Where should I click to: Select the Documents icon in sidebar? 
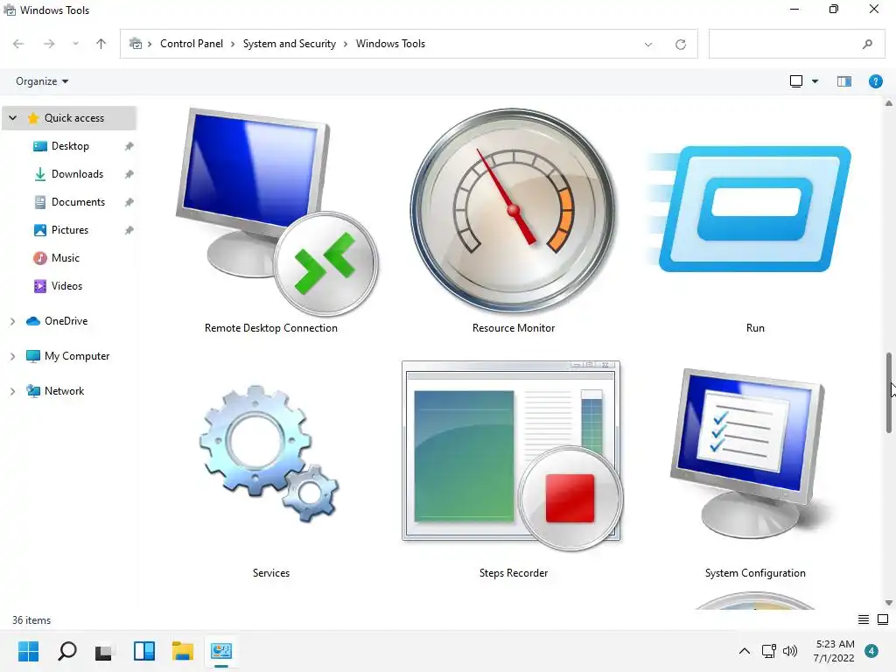tap(40, 202)
